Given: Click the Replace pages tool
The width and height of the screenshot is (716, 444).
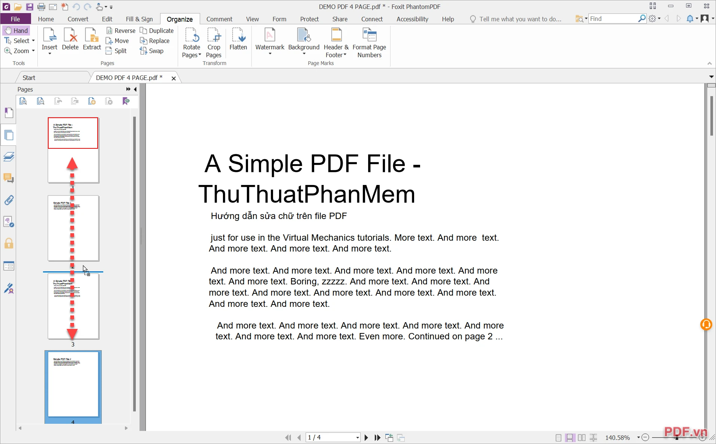Looking at the screenshot, I should [154, 41].
